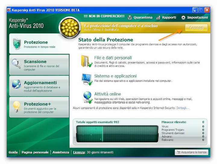Minimize the Kaspersky window
This screenshot has width=217, height=164.
195,10
